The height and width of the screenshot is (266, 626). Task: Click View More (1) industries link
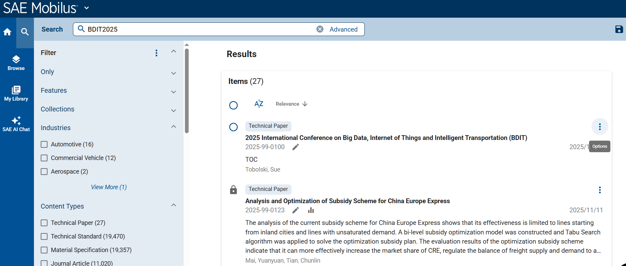point(109,187)
